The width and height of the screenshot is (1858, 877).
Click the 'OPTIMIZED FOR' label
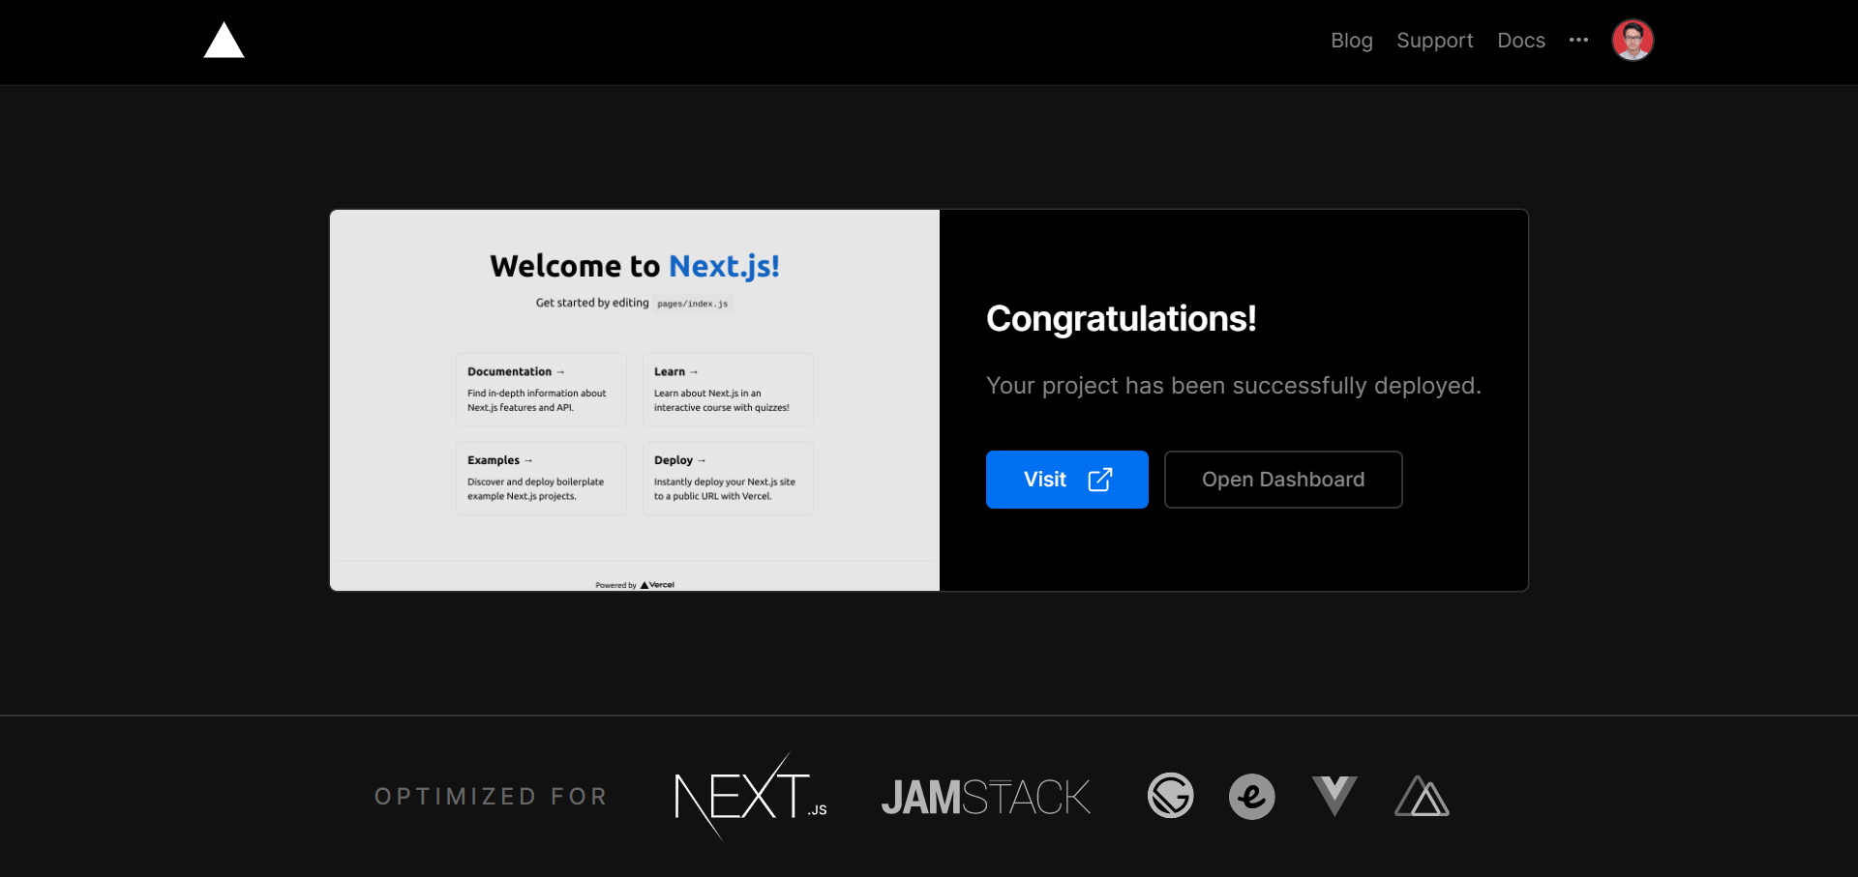click(x=492, y=797)
